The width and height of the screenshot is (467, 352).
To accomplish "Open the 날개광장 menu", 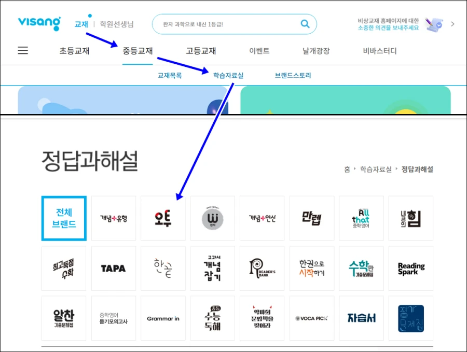I will click(x=316, y=51).
